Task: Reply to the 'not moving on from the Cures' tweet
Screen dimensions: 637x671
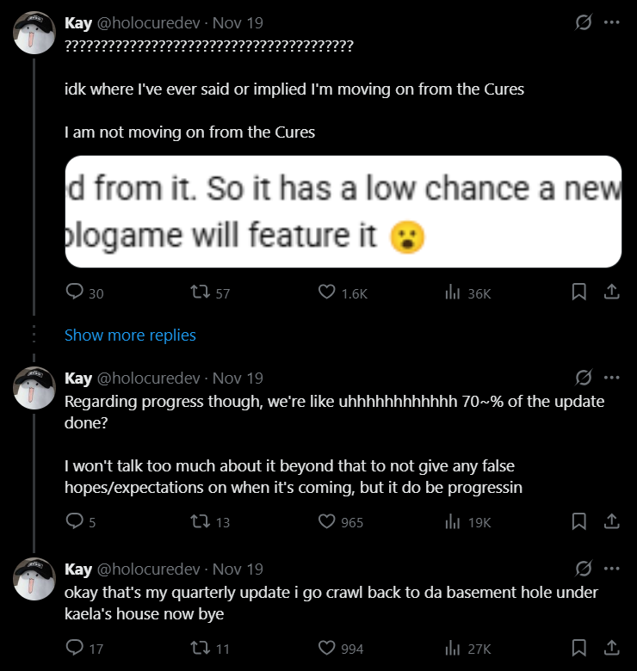Action: point(75,293)
